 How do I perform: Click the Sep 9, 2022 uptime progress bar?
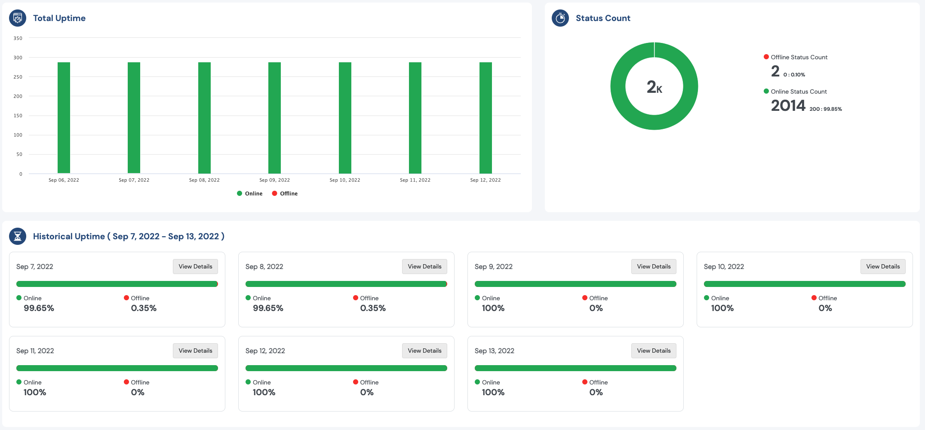click(x=575, y=284)
